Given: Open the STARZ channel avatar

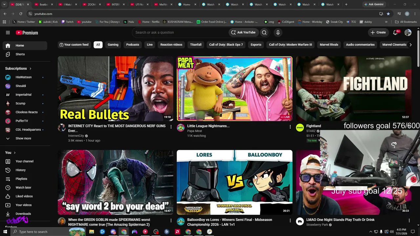Looking at the screenshot, I should (x=300, y=128).
